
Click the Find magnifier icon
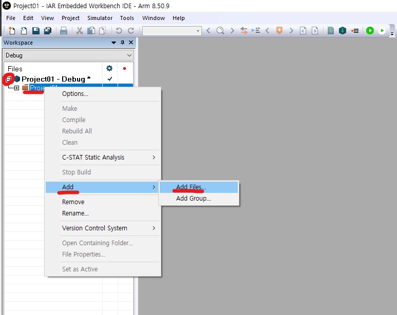[x=220, y=31]
